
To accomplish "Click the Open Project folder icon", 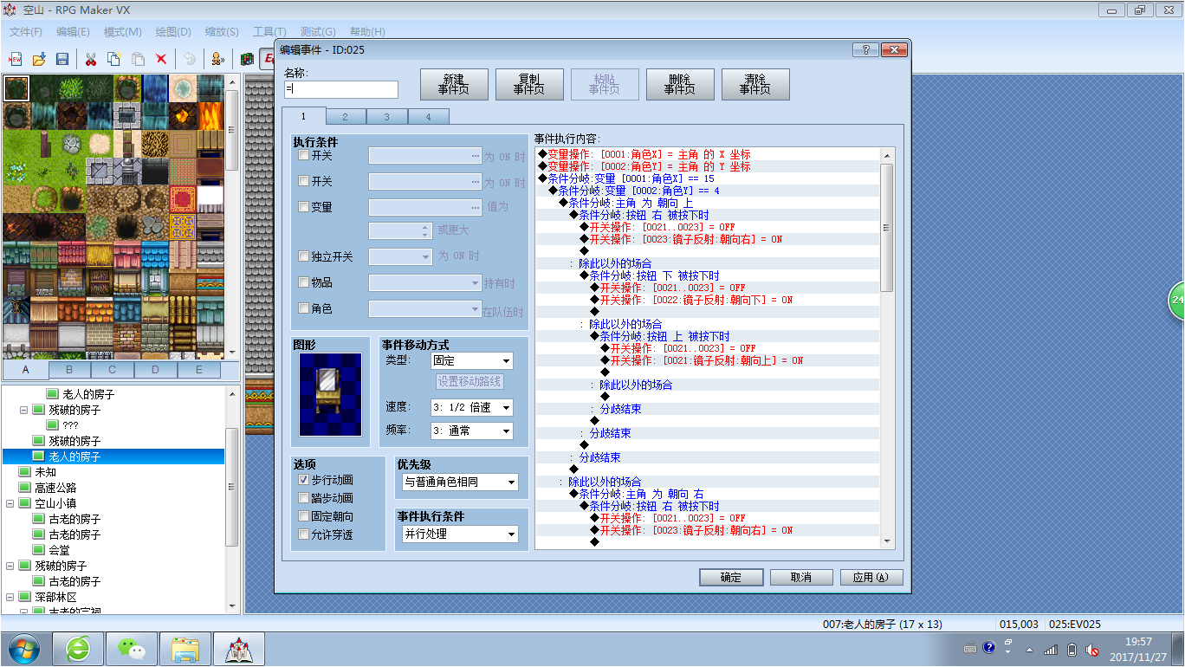I will tap(39, 59).
